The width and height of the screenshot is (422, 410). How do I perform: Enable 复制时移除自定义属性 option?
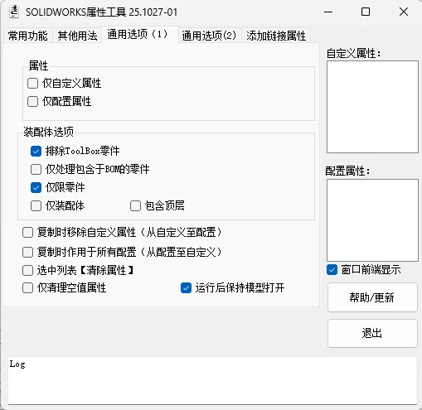tap(27, 232)
